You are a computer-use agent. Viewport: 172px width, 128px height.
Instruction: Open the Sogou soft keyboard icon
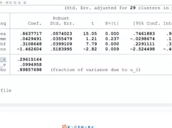82,127
